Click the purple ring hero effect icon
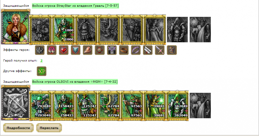Screen dimensions: 259x136 136,50
